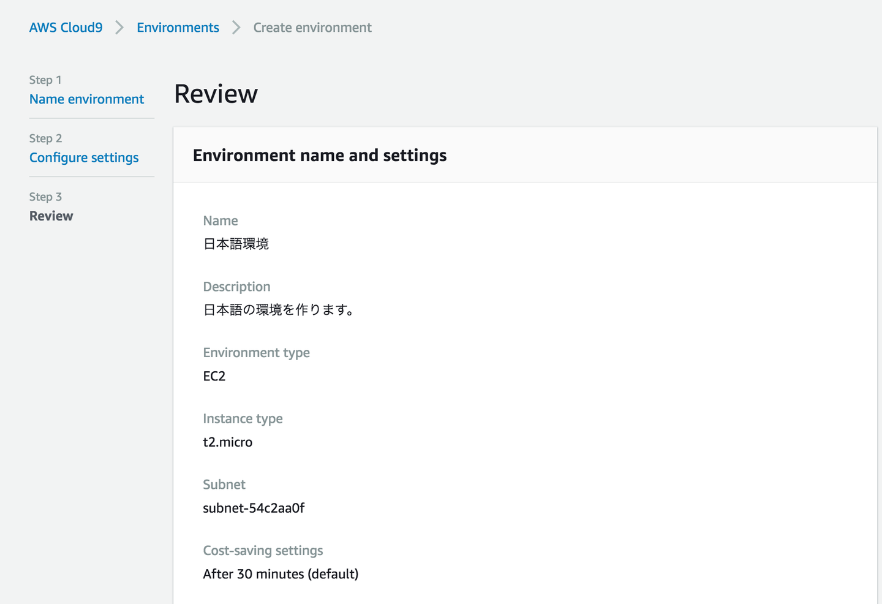The width and height of the screenshot is (882, 604).
Task: Return to the Name environment step
Action: [x=86, y=99]
